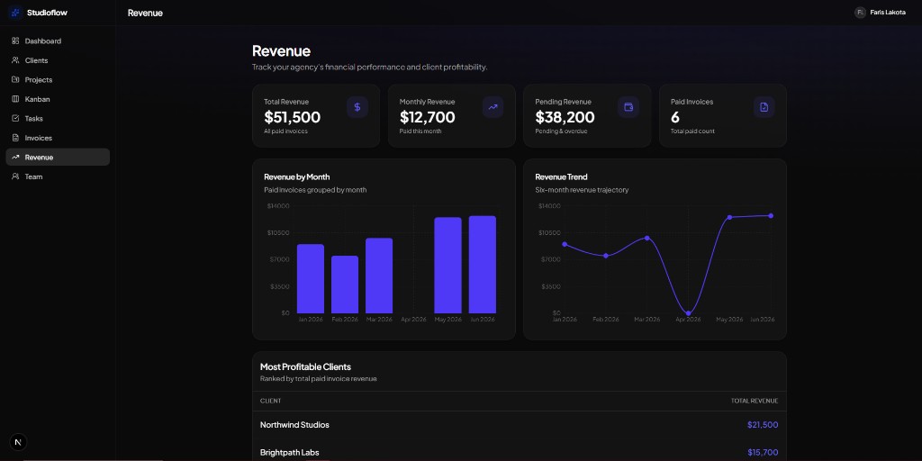
Task: Click the Studioflow logo icon
Action: pos(15,13)
